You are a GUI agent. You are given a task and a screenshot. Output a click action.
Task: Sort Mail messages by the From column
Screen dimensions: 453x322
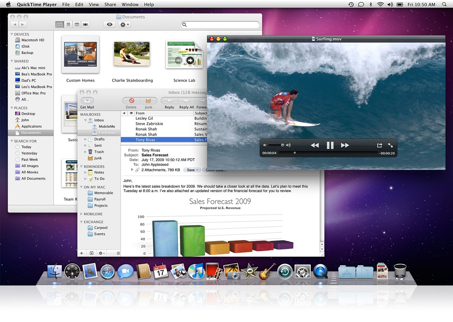tap(164, 113)
